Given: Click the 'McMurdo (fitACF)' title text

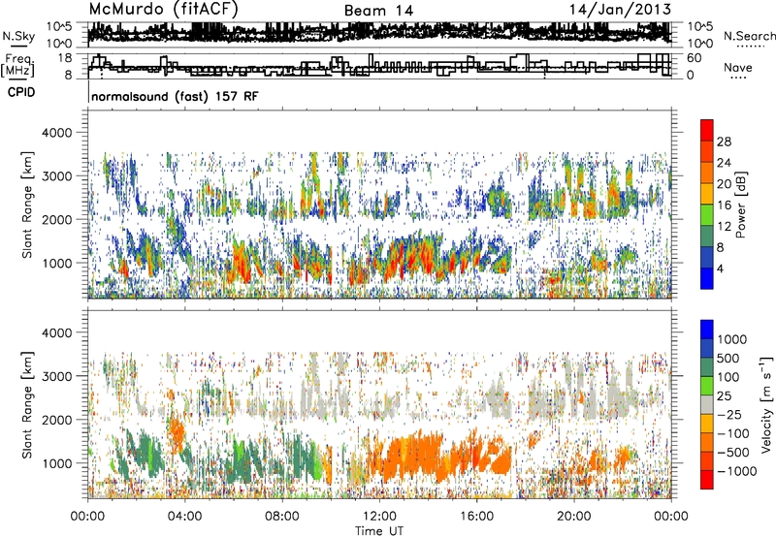Looking at the screenshot, I should coord(164,10).
